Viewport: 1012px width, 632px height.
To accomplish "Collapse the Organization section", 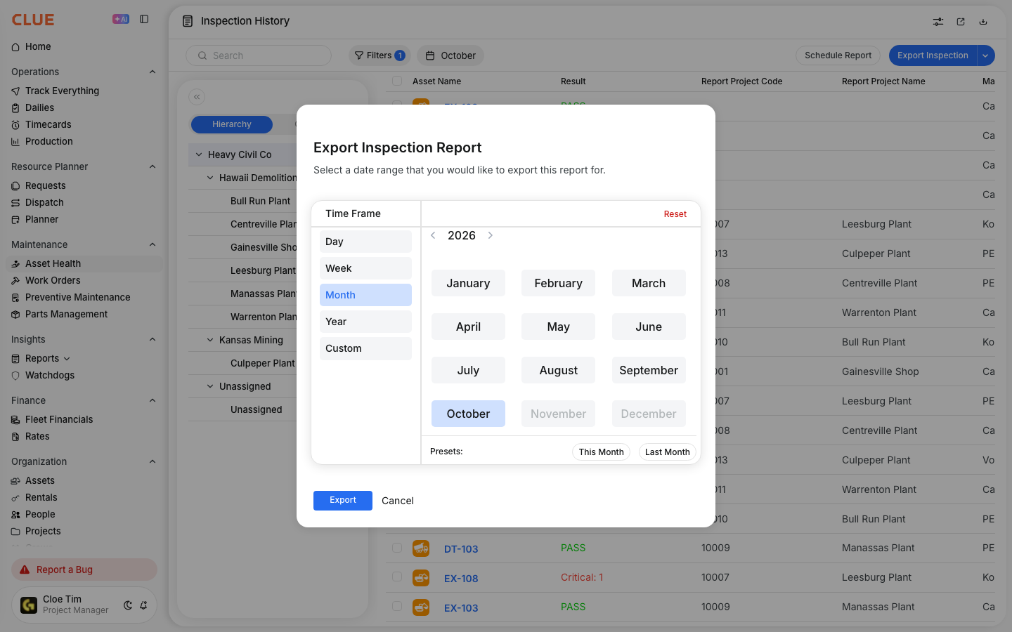I will point(153,461).
